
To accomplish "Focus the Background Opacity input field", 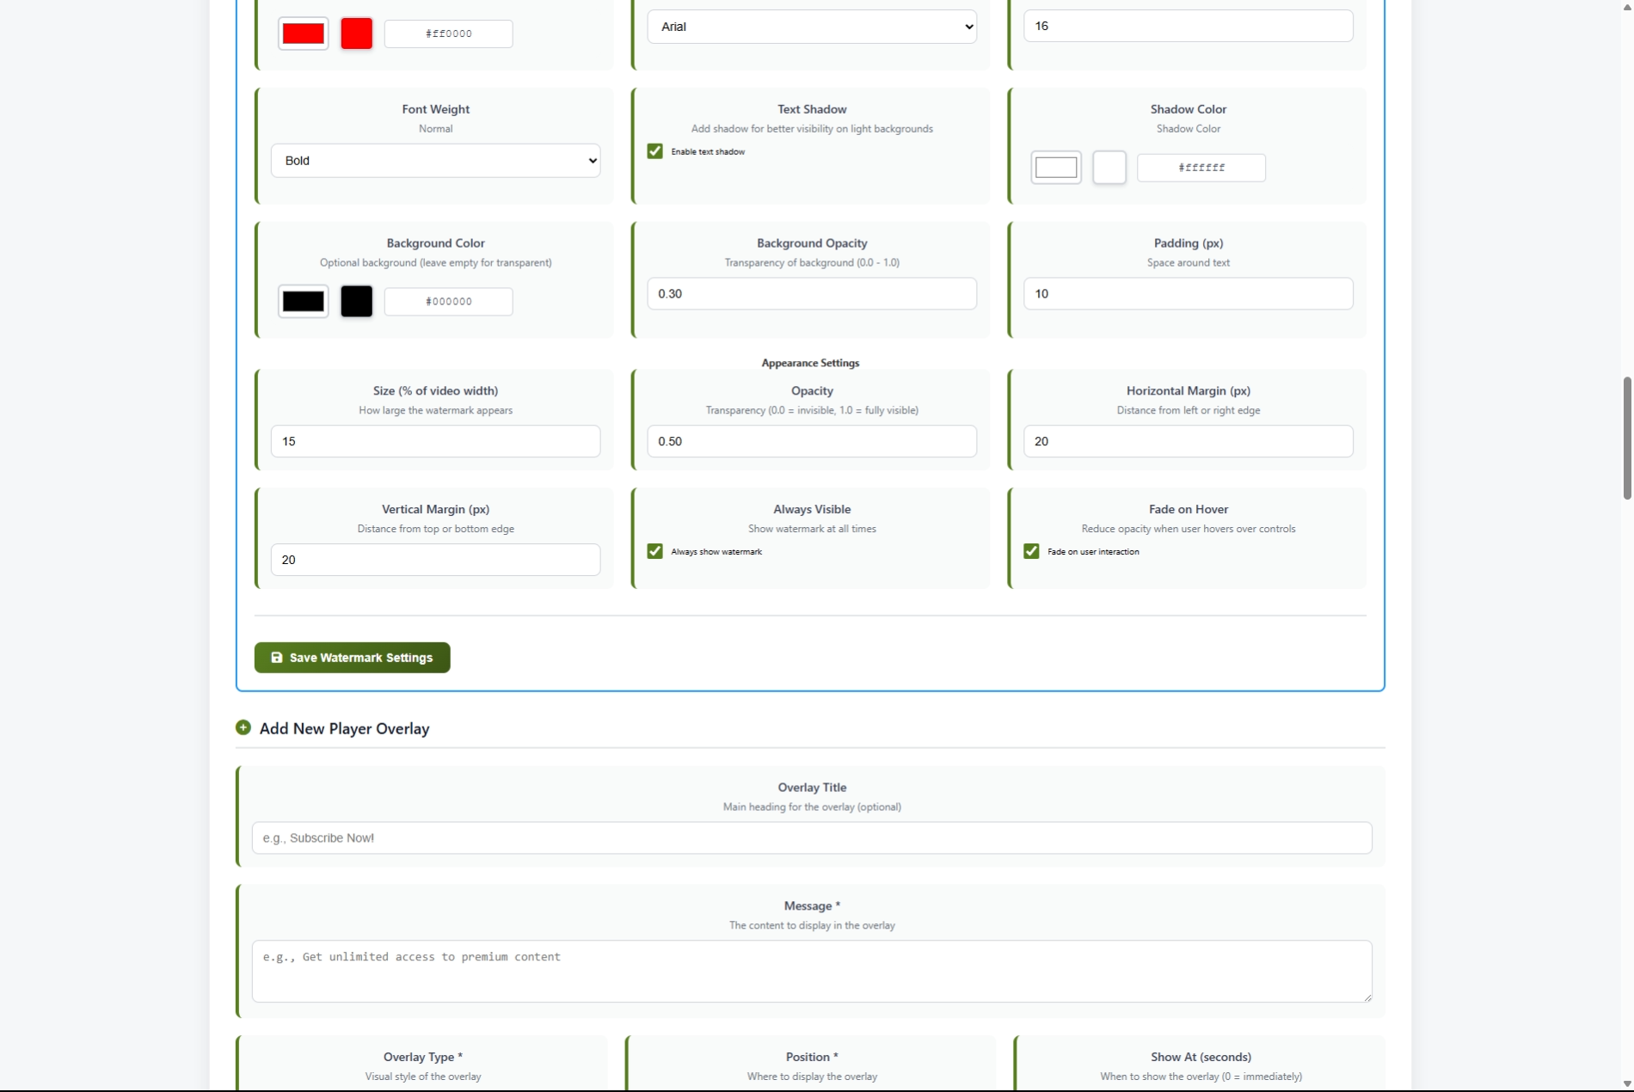I will [811, 294].
